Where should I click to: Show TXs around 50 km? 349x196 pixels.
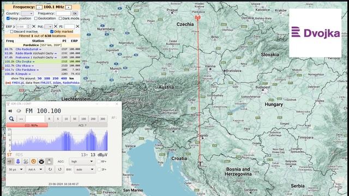tap(39, 78)
